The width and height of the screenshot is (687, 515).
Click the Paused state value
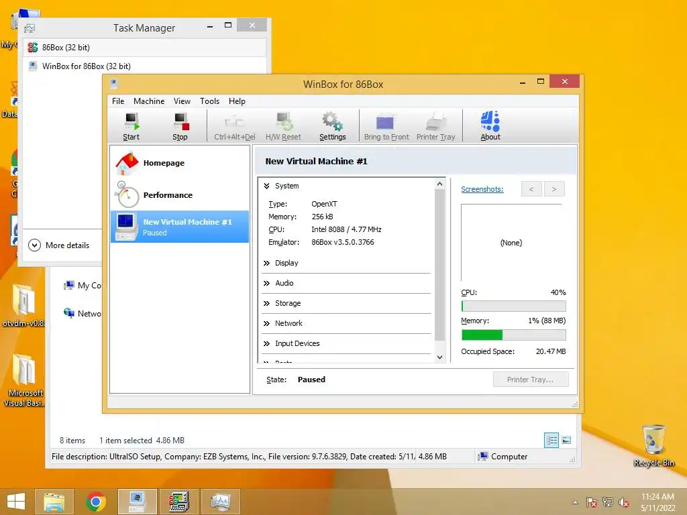[x=311, y=380]
